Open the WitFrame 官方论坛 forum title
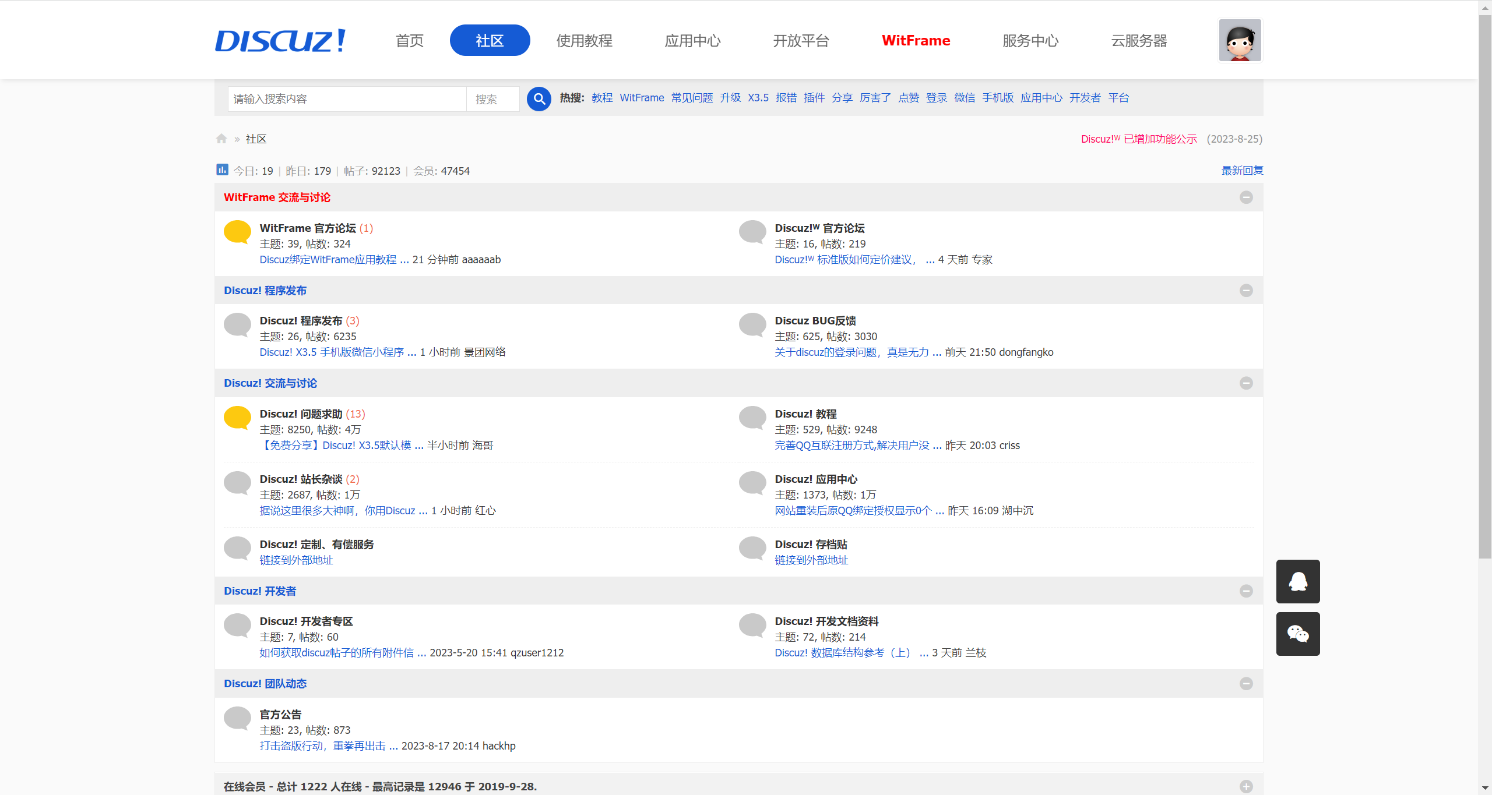The width and height of the screenshot is (1492, 795). pos(308,228)
